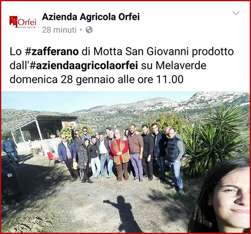Screen dimensions: 251x234
Task: Open the group photo attached to post
Action: (x=125, y=162)
